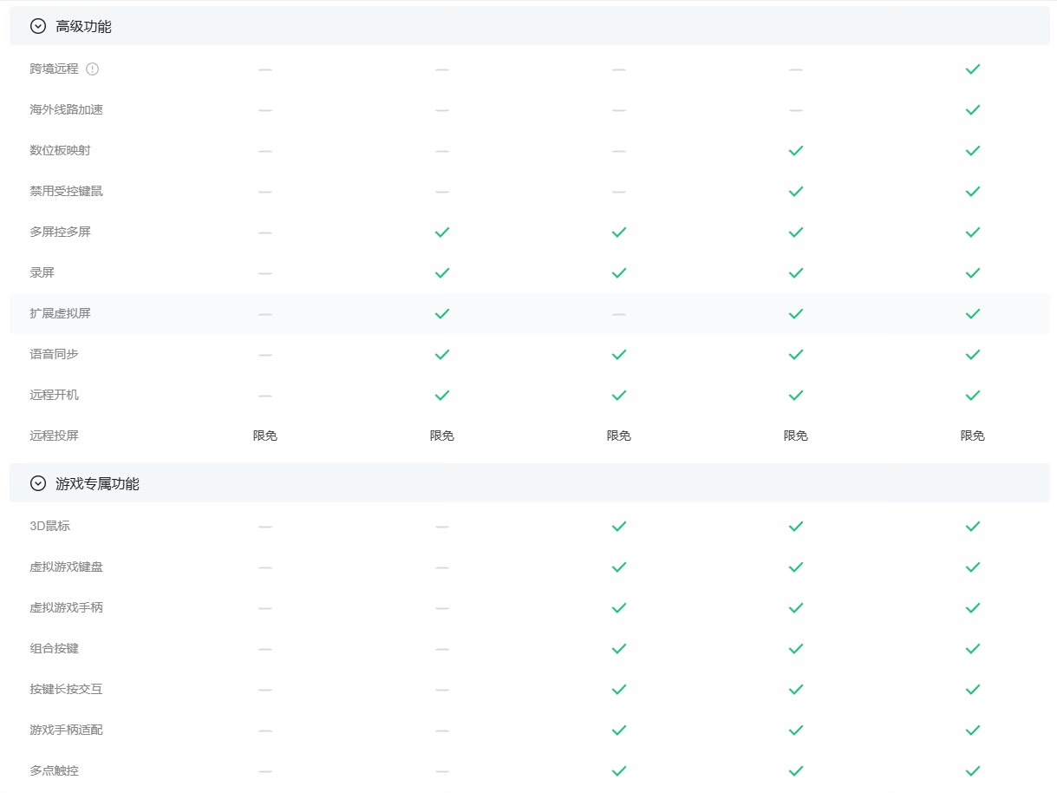The height and width of the screenshot is (793, 1057).
Task: Click the 禁用受控键鼠 row label
Action: [x=66, y=191]
